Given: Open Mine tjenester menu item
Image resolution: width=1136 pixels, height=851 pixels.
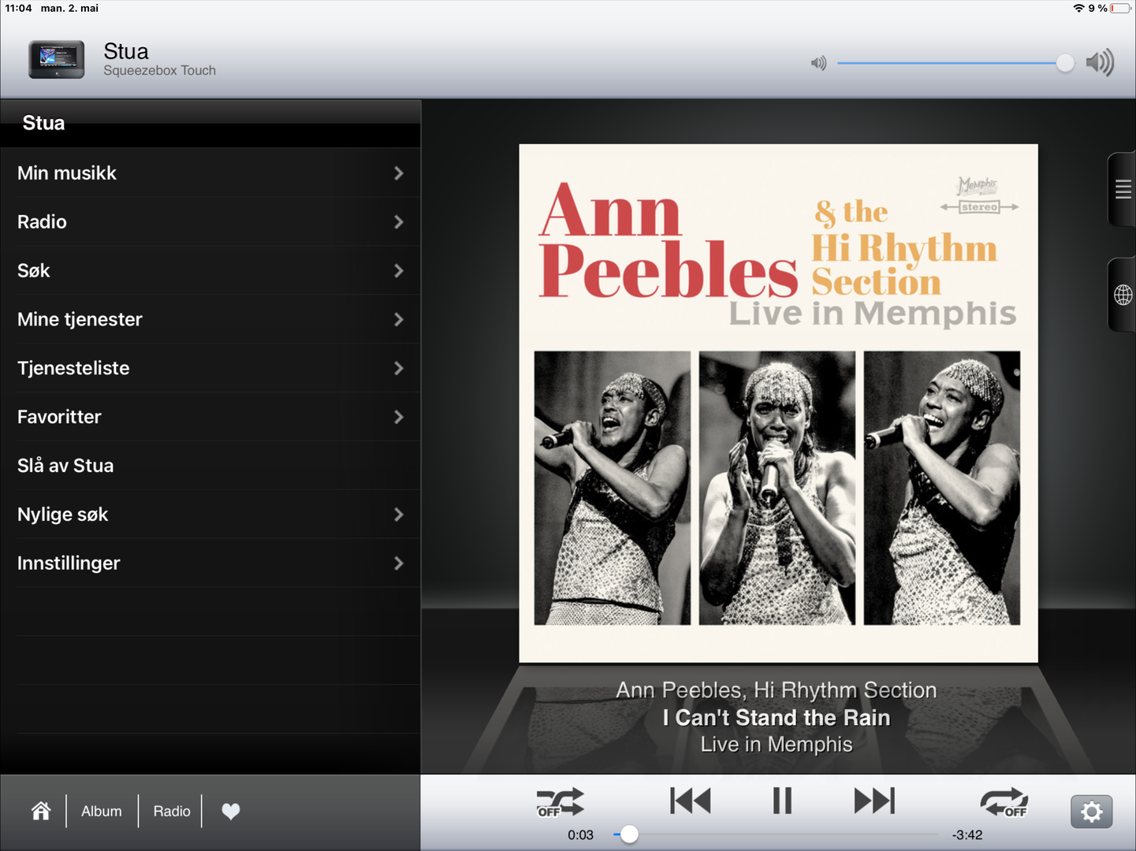Looking at the screenshot, I should (x=210, y=319).
